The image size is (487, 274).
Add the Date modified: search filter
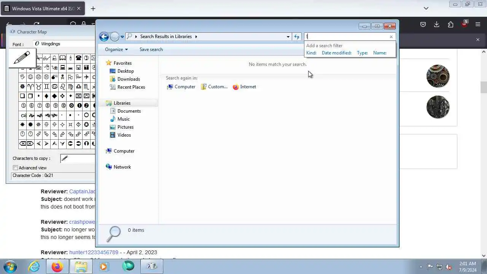[x=337, y=53]
